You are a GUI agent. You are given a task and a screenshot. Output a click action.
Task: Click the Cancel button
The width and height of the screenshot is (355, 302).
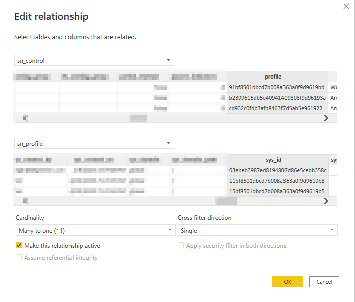(324, 282)
